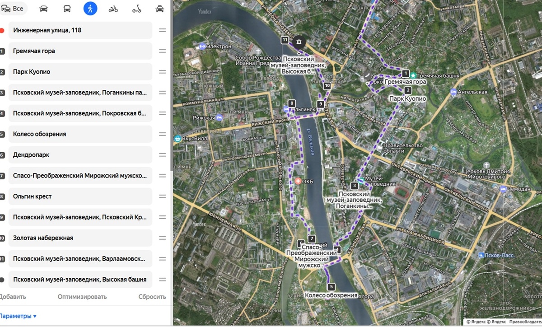This screenshot has width=542, height=327.
Task: Select waypoint Дендропарк in route list
Action: (80, 155)
